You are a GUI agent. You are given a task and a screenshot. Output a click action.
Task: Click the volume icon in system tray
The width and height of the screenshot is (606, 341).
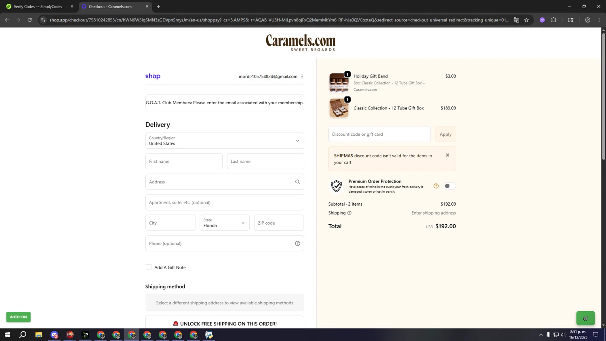point(564,335)
